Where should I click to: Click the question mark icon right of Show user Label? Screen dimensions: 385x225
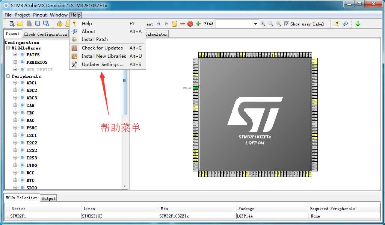337,24
